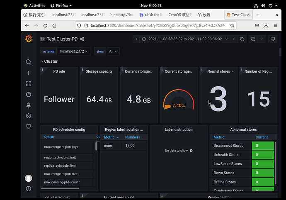This screenshot has width=286, height=200.
Task: Open the search icon in sidebar
Action: (x=29, y=62)
